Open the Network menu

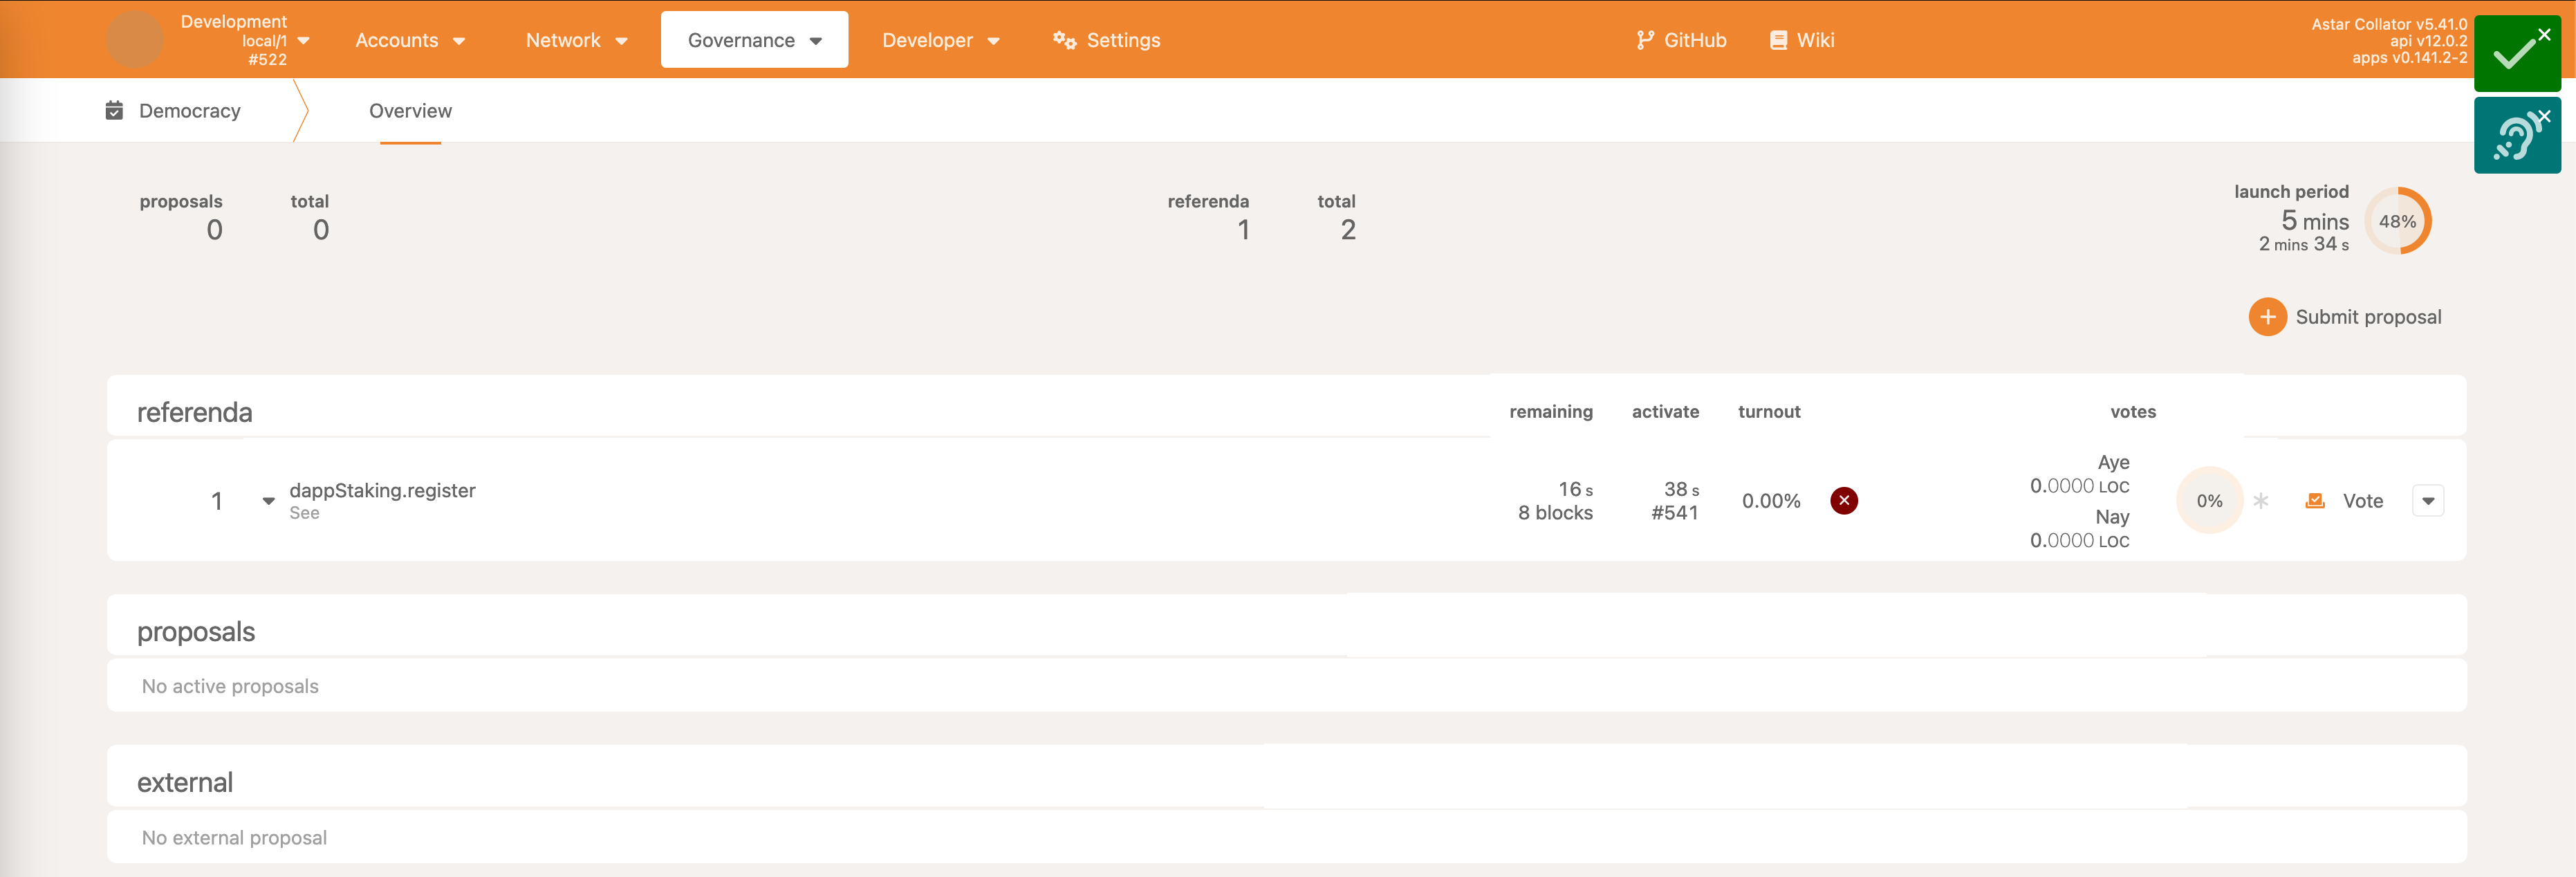pyautogui.click(x=576, y=40)
